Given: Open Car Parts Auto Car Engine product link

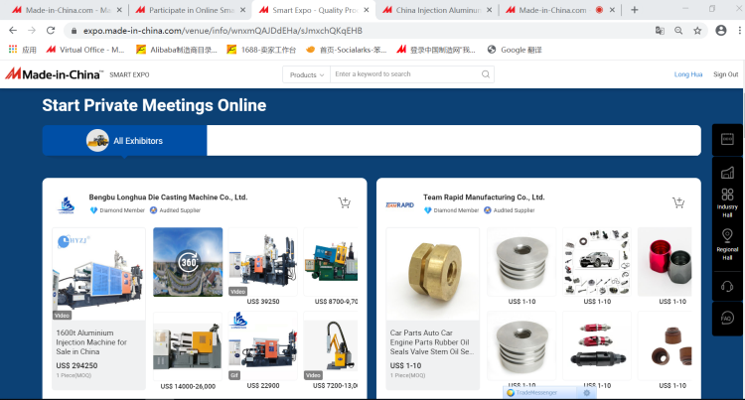Looking at the screenshot, I should tap(431, 342).
